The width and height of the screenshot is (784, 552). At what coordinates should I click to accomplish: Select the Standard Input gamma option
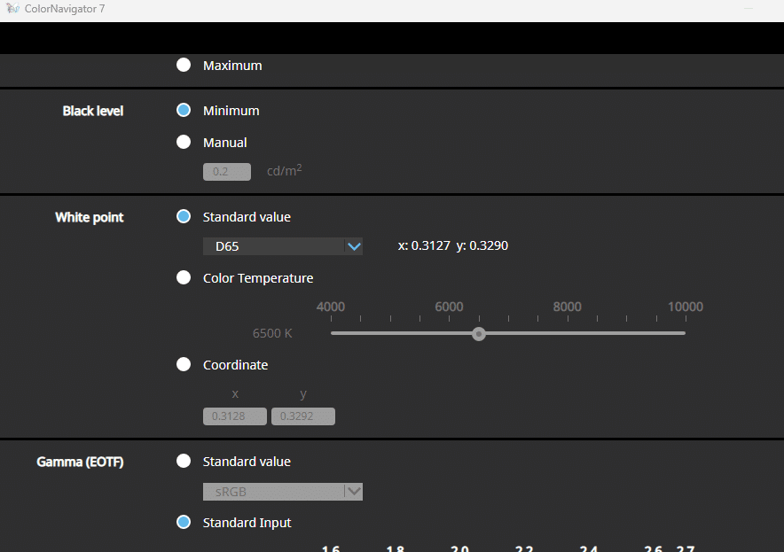(184, 522)
